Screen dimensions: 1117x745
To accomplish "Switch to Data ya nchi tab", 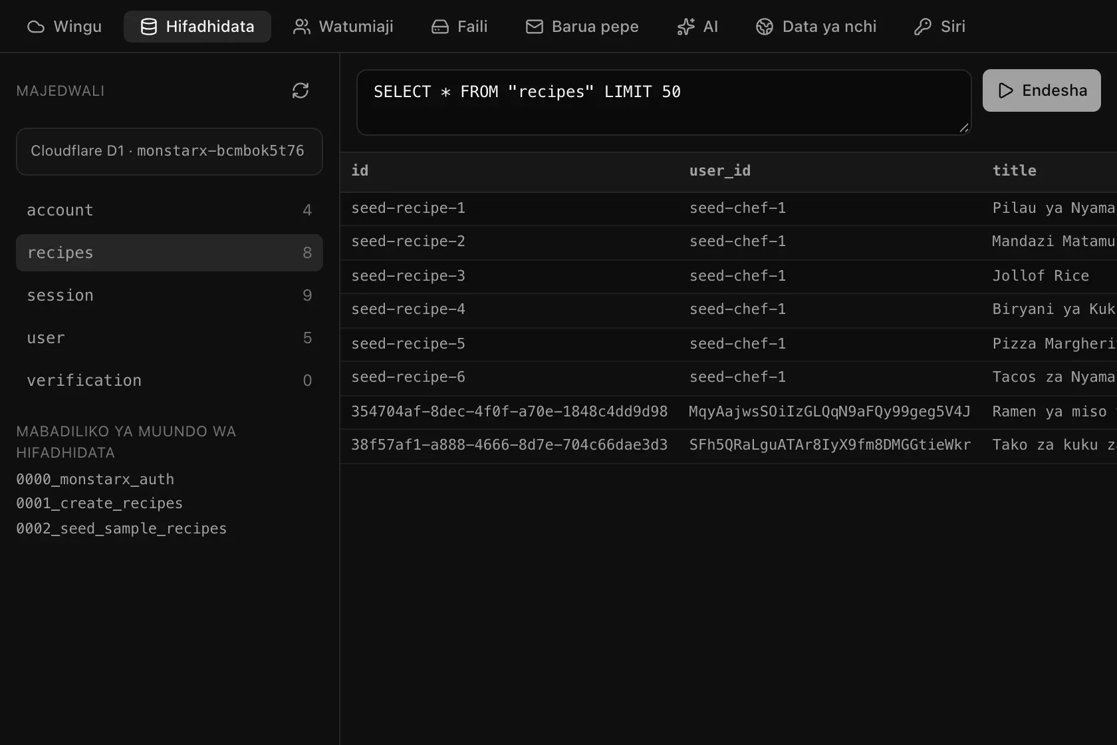I will [816, 27].
